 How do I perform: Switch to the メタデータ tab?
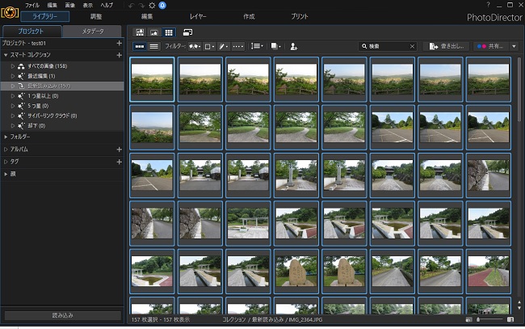click(93, 32)
